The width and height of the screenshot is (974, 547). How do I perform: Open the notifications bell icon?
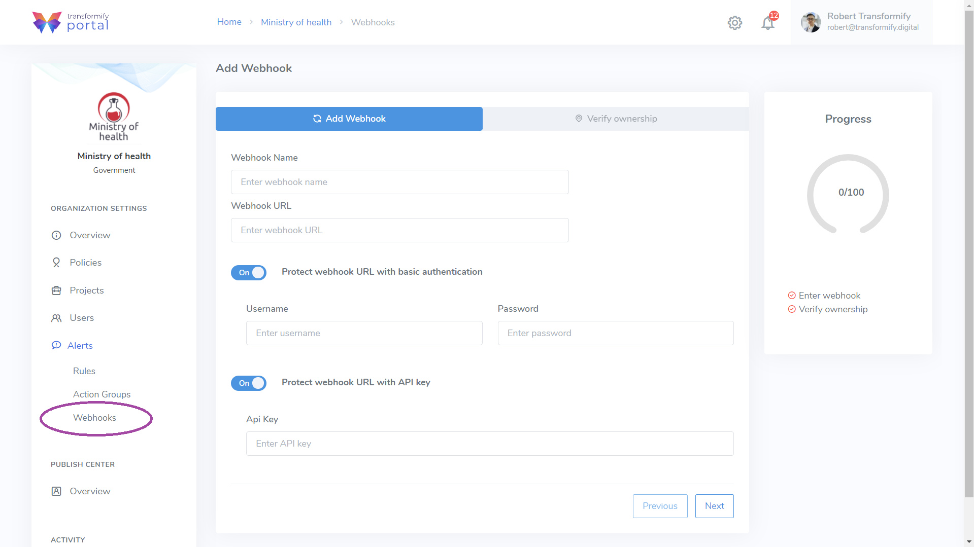click(768, 22)
